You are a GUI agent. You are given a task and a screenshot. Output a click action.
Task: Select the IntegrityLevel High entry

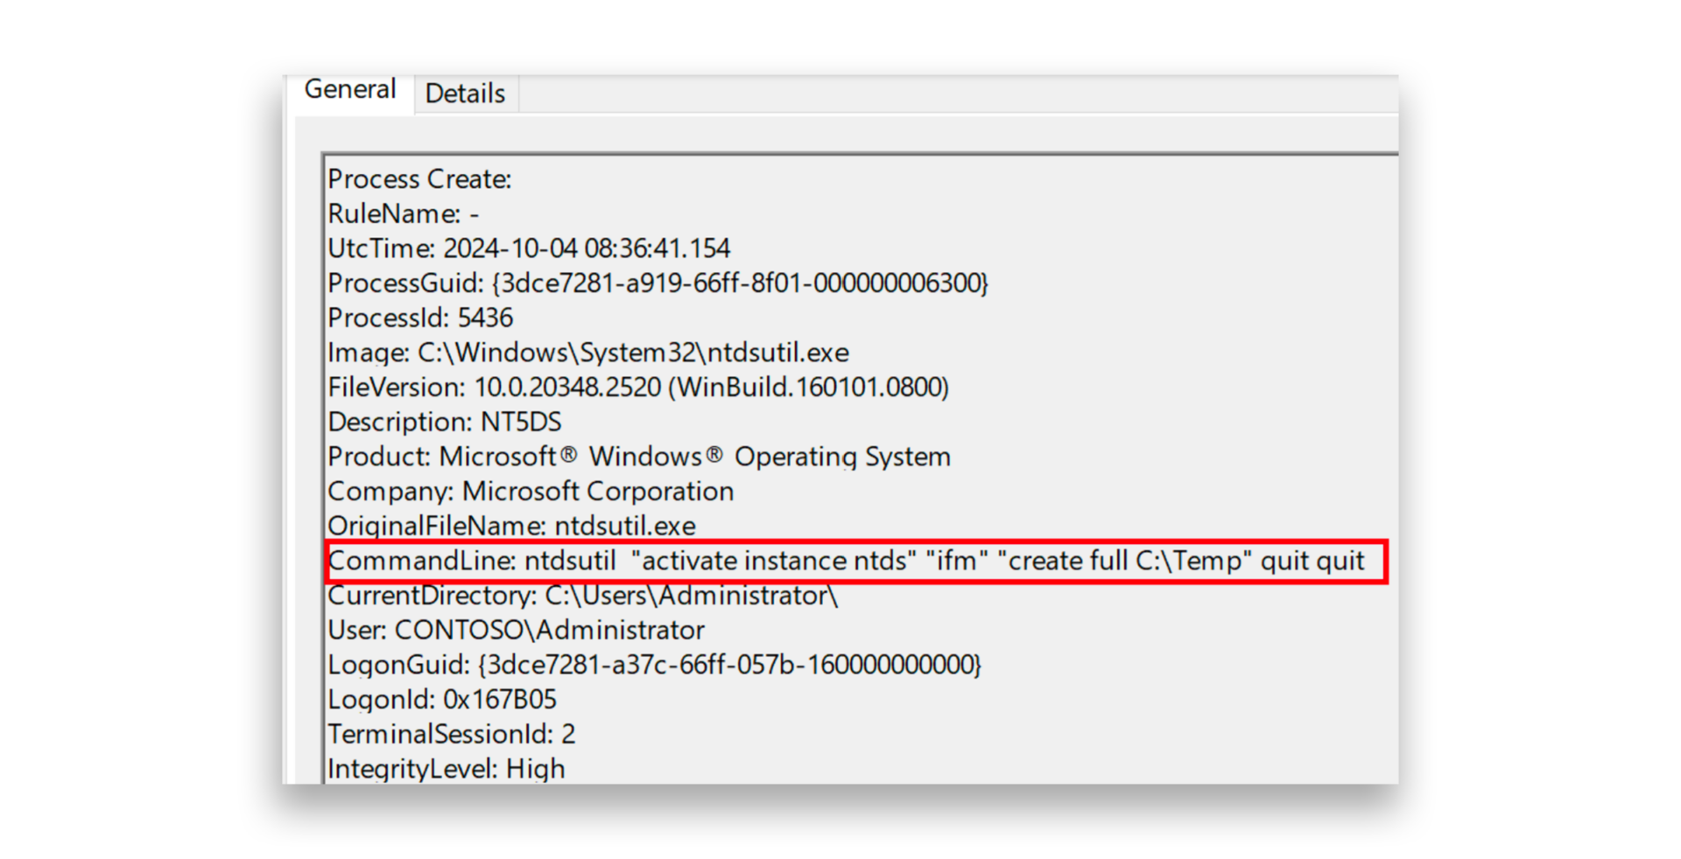click(446, 768)
